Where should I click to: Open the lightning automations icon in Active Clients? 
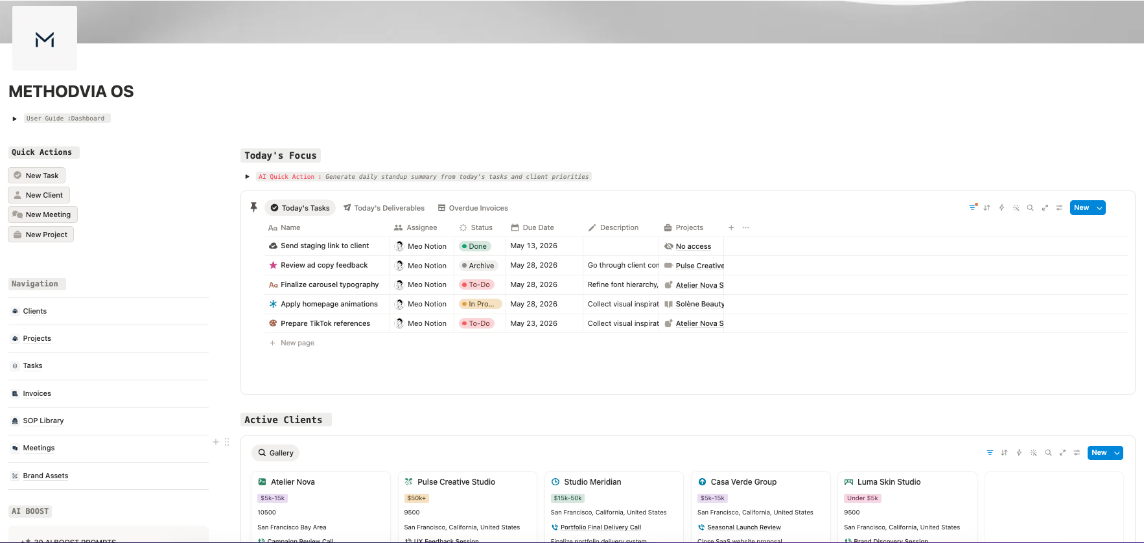pyautogui.click(x=1019, y=453)
